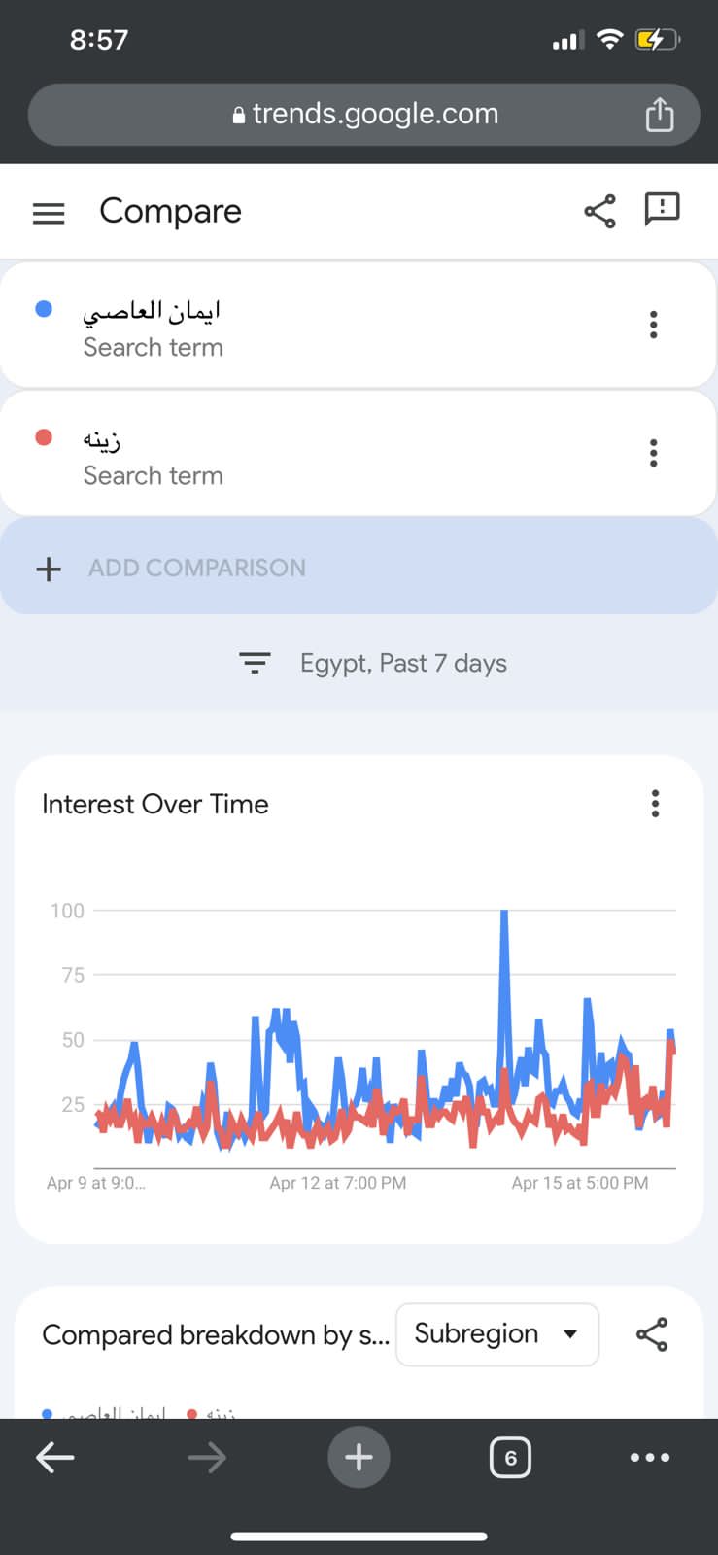Open Interest Over Time more options
The width and height of the screenshot is (718, 1555).
click(655, 804)
